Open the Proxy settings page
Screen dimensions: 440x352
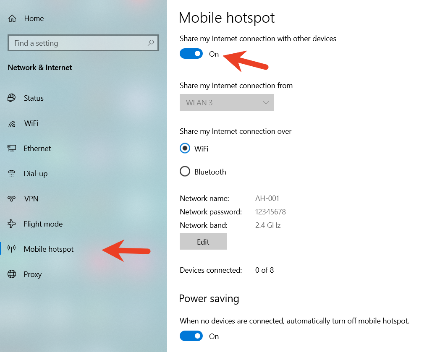[33, 274]
